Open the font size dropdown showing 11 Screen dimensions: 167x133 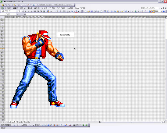tap(22, 11)
